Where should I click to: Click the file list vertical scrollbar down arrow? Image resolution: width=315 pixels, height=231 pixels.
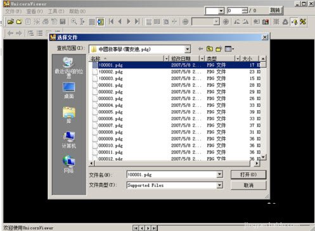[x=263, y=157]
